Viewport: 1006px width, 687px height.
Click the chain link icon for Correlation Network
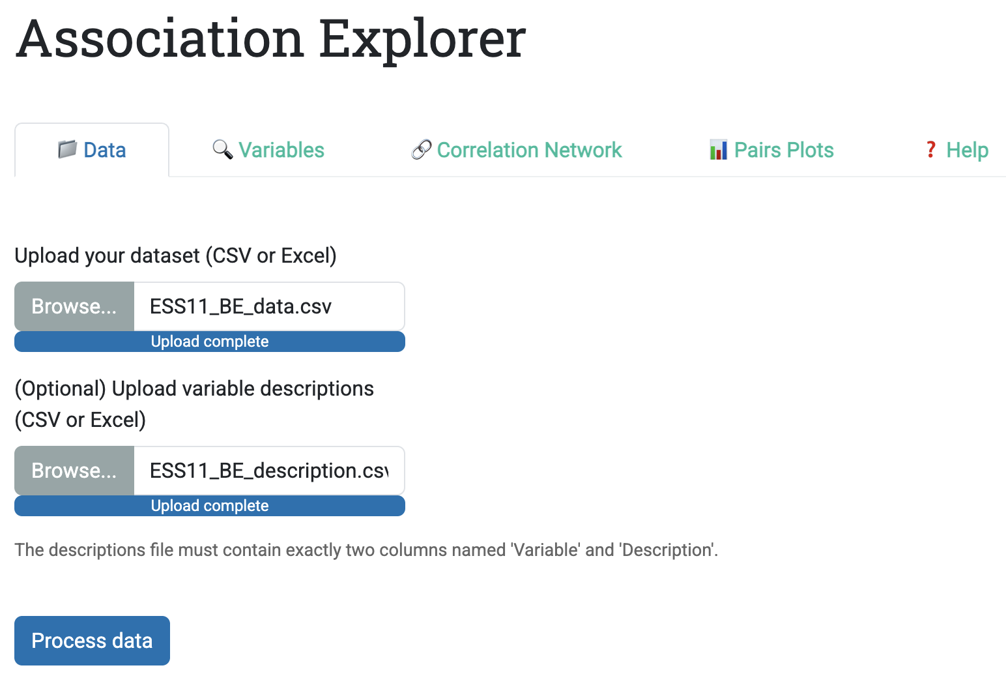coord(422,150)
